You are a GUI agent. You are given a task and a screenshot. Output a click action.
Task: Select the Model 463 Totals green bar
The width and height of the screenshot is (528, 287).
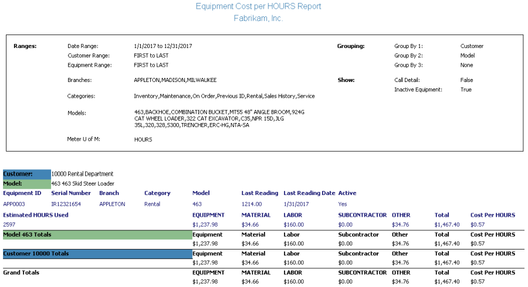[x=97, y=235]
